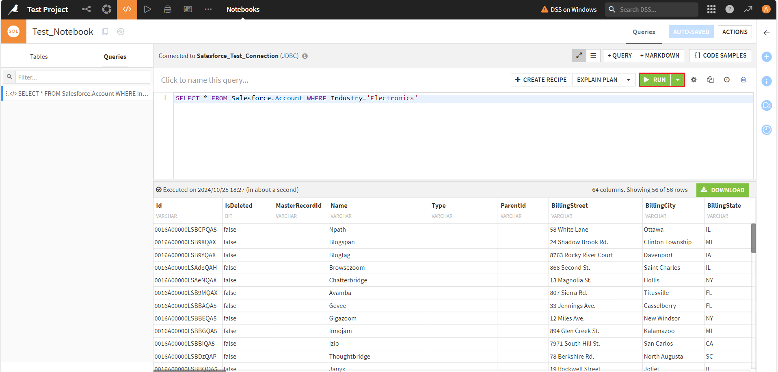Open the query settings gear icon
Viewport: 778px width, 372px height.
pos(694,80)
